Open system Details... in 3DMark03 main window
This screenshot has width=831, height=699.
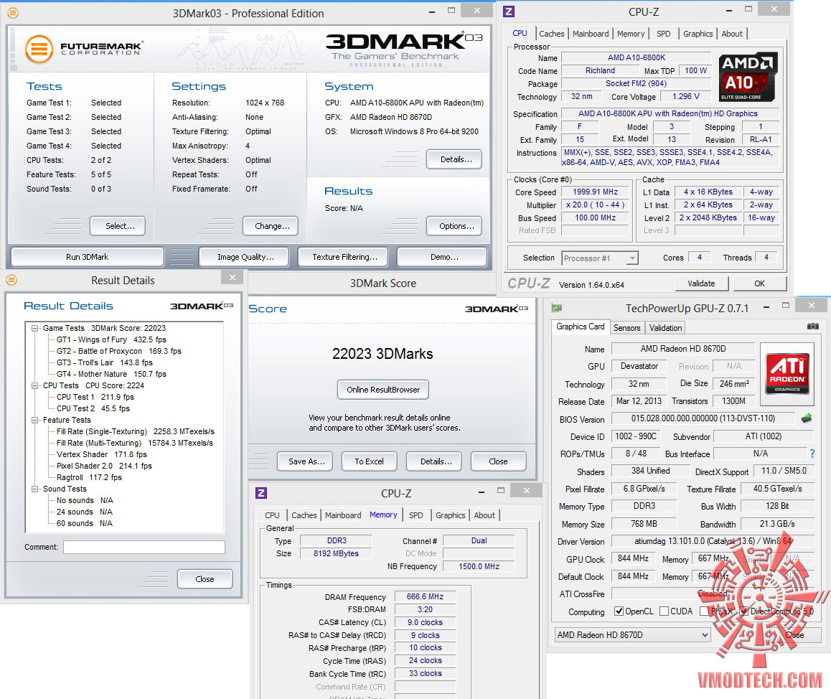click(454, 159)
